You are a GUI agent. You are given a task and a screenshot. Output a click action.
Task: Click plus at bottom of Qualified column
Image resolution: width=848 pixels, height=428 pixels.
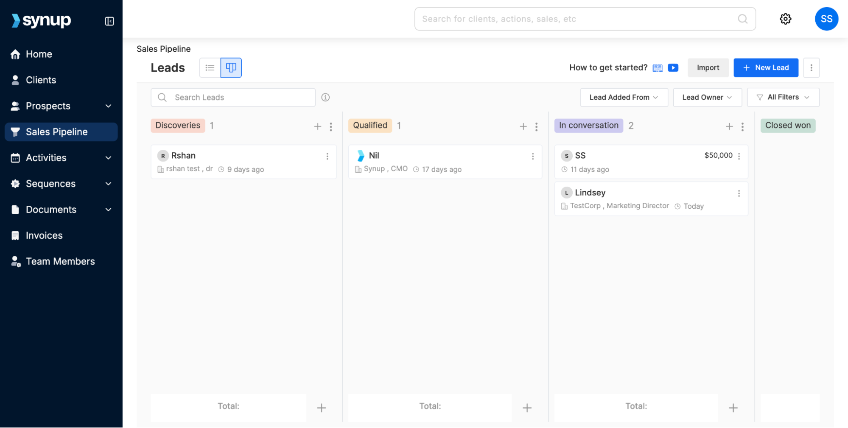click(527, 408)
